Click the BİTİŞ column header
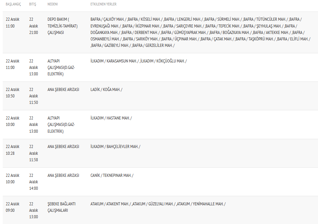 click(x=33, y=4)
